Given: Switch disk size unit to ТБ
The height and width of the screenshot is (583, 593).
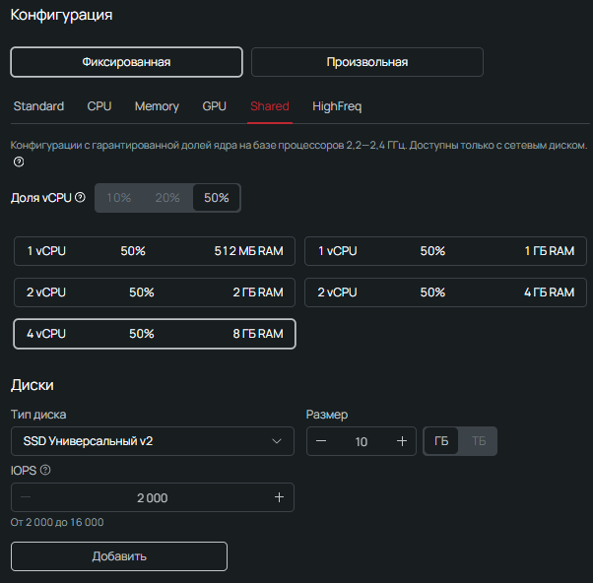Looking at the screenshot, I should click(479, 441).
